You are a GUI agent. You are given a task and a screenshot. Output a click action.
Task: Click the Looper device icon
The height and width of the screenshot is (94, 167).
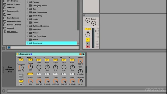30,23
